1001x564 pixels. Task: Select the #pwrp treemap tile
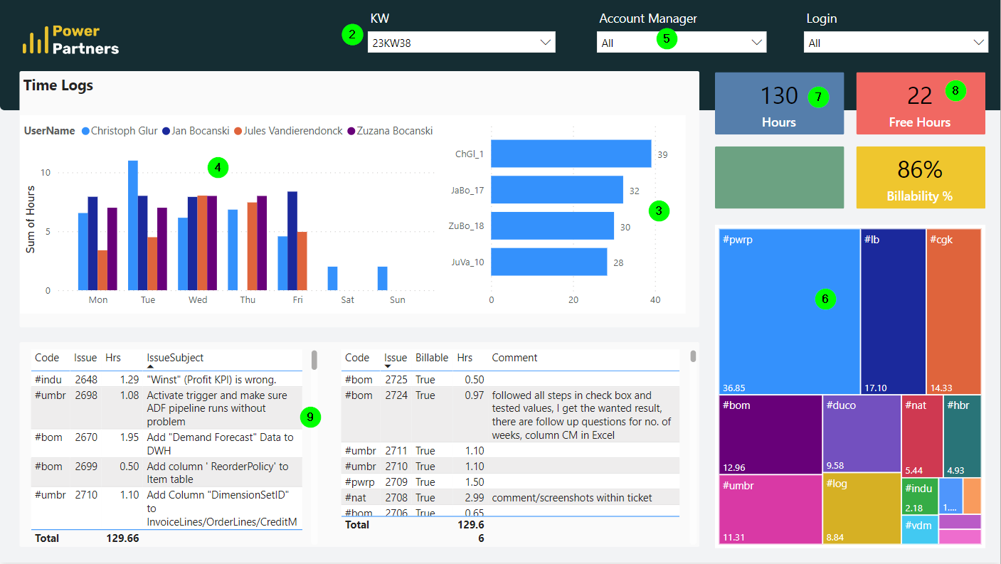point(789,312)
